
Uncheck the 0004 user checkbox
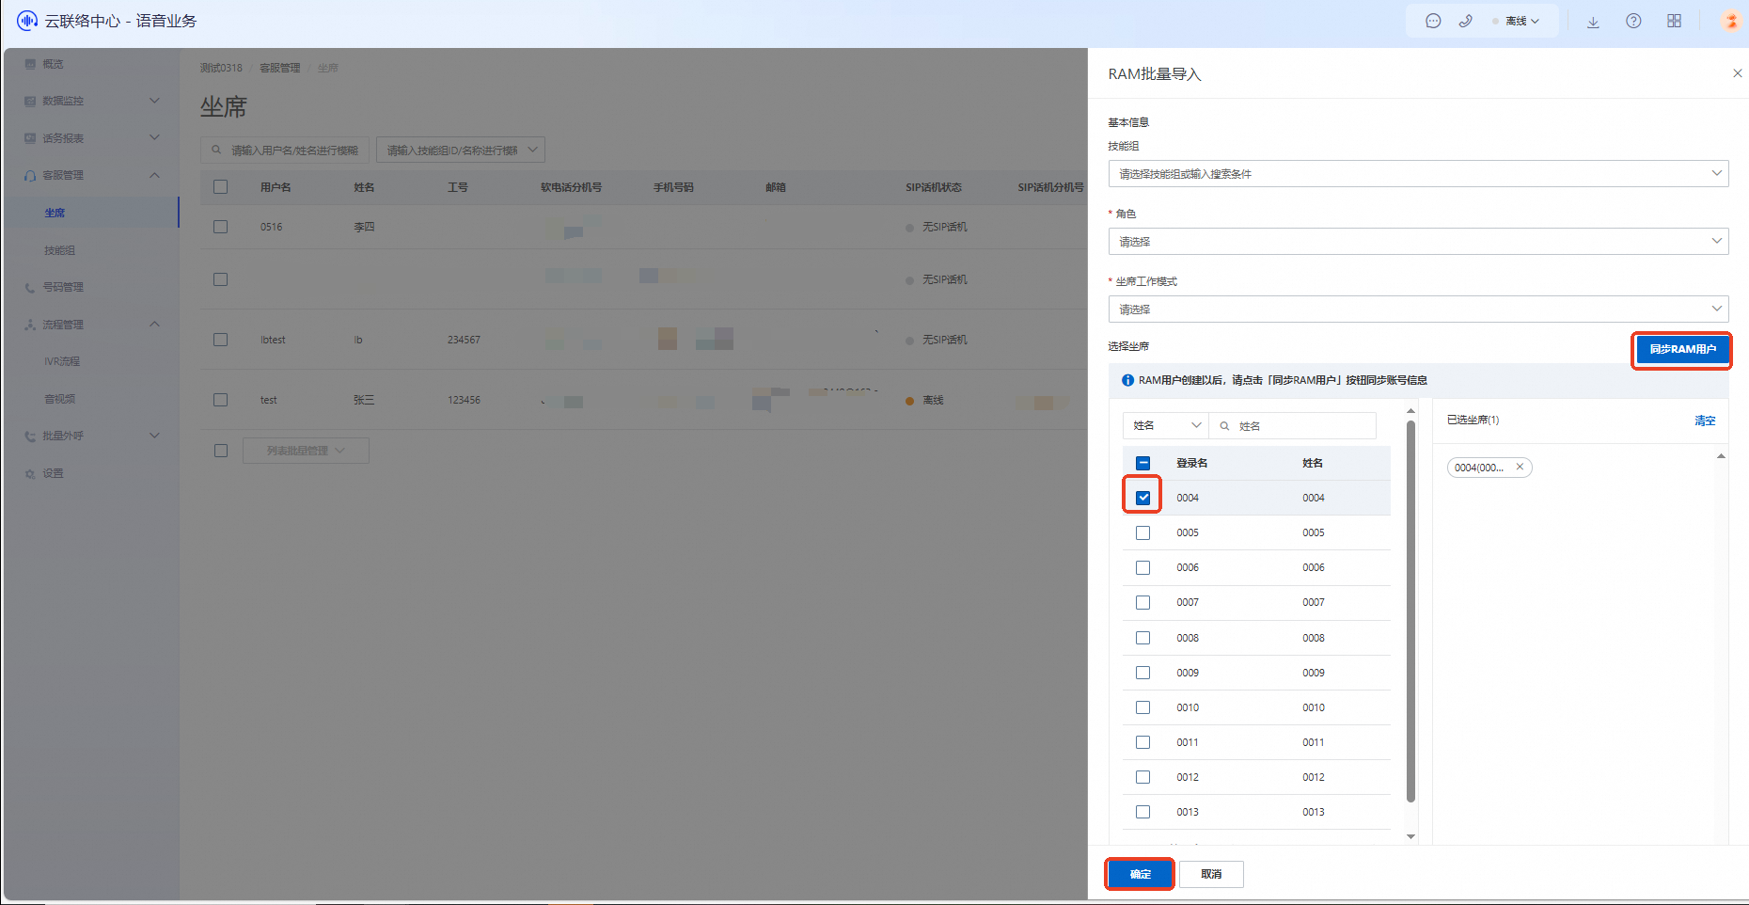(1143, 498)
